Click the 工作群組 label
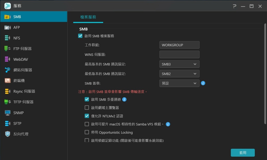The image size is (267, 160). tap(92, 45)
